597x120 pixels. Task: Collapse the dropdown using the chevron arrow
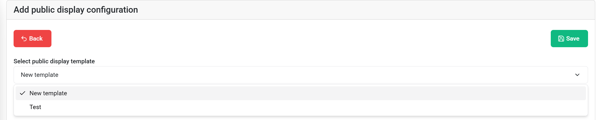click(577, 75)
